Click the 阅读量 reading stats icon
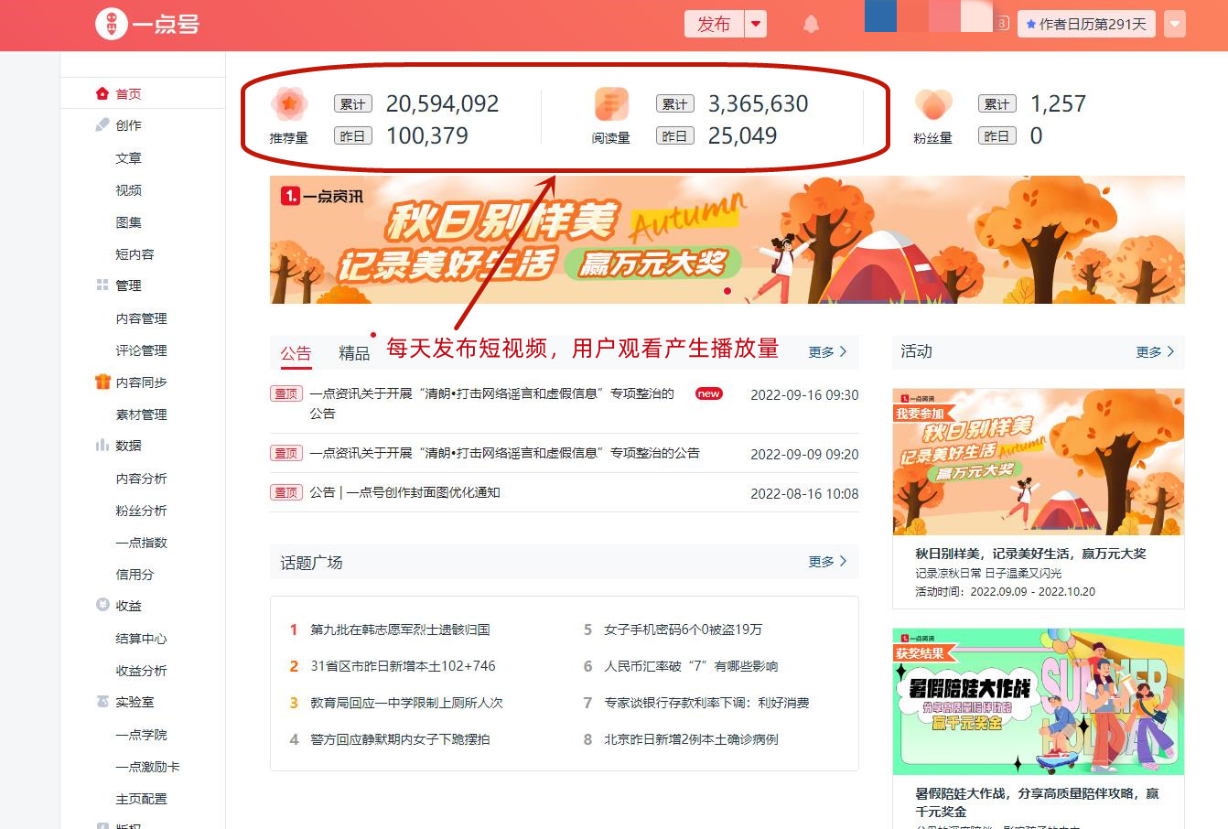1228x829 pixels. click(611, 105)
